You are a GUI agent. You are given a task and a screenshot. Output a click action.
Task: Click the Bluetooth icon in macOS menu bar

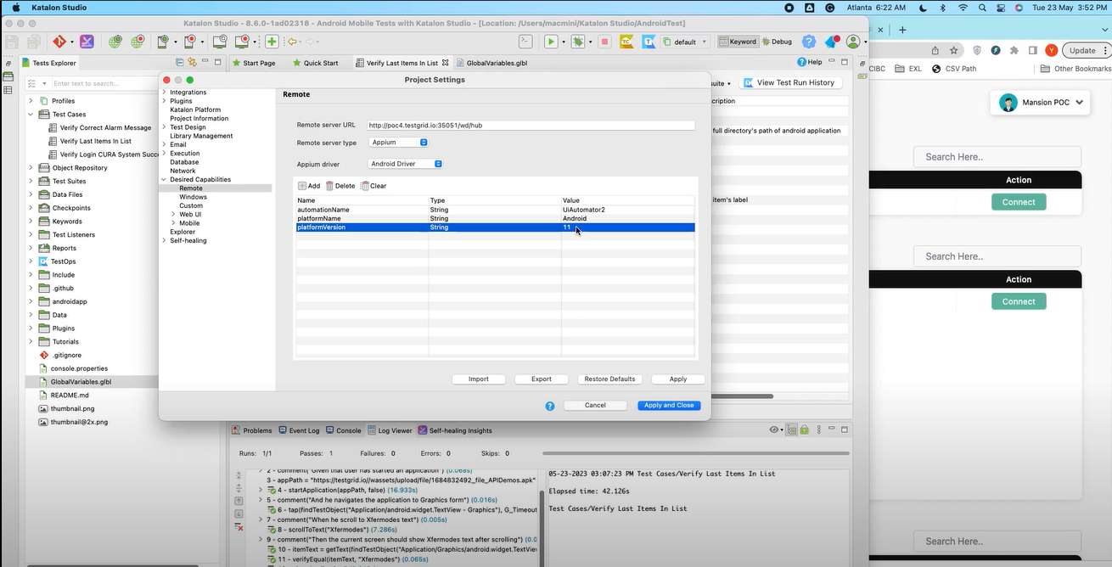pos(942,8)
